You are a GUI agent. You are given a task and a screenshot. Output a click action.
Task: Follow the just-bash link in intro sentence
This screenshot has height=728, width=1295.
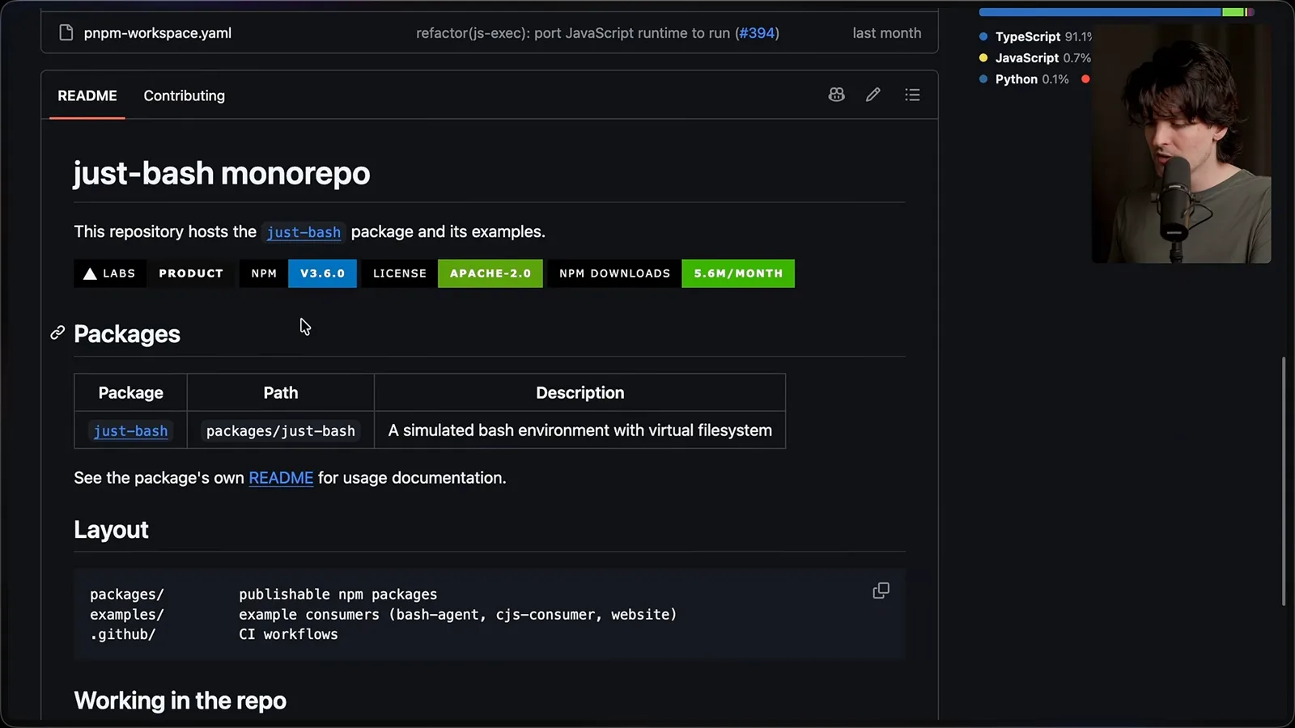304,232
